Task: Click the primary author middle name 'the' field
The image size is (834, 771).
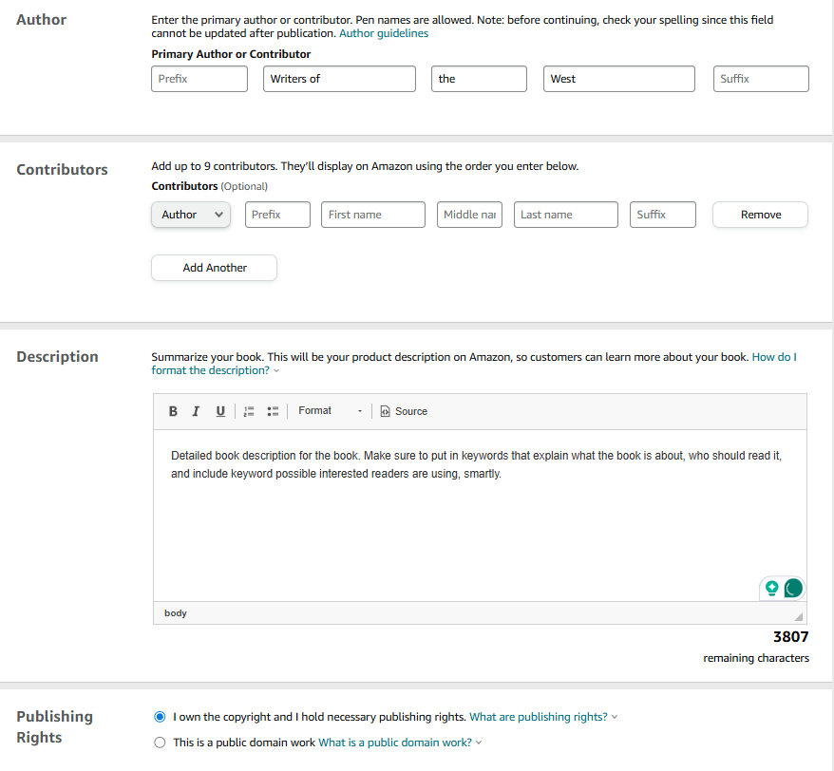Action: (x=480, y=79)
